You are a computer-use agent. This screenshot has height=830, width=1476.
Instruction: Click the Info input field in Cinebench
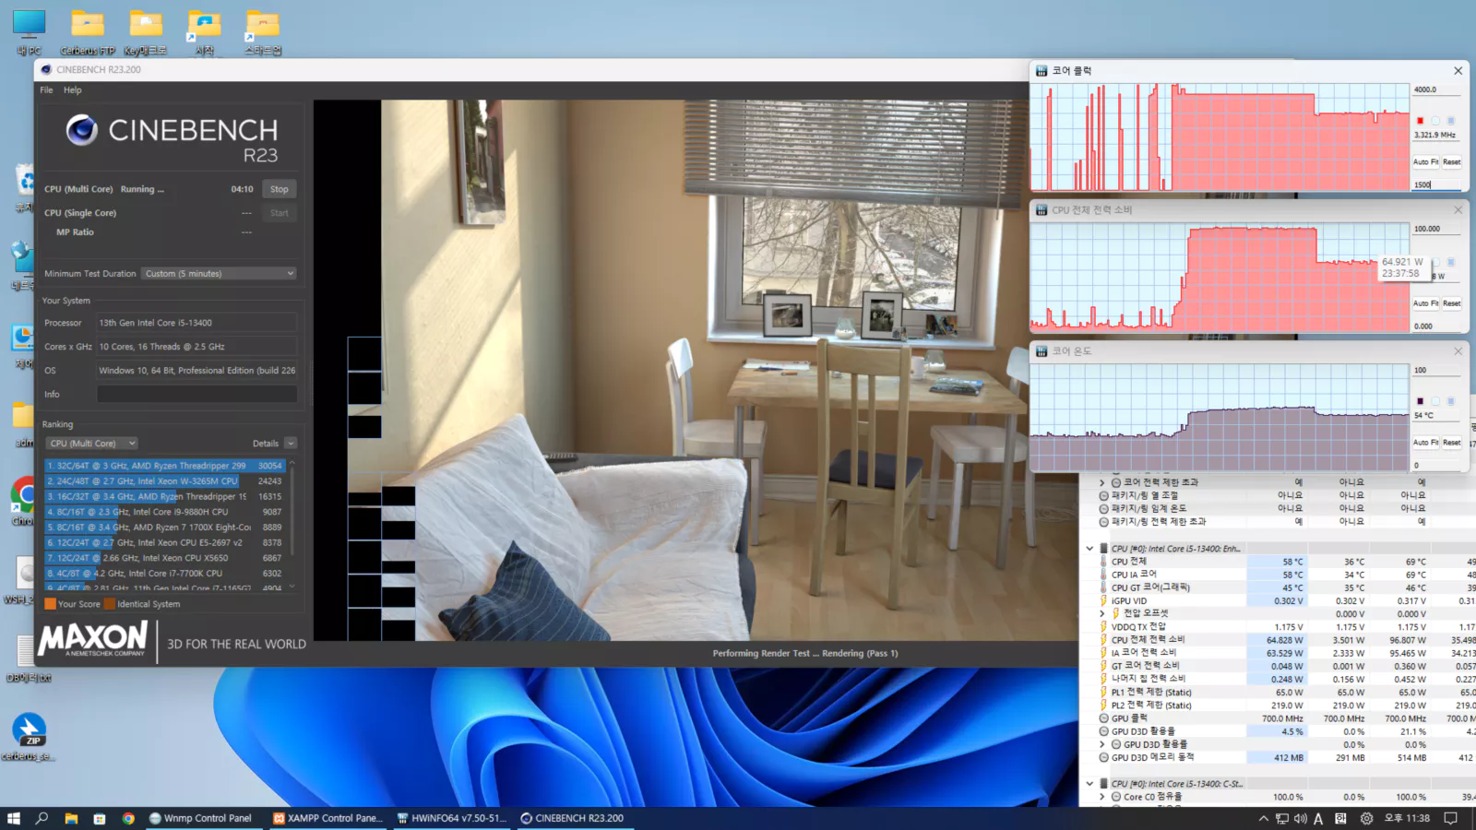click(x=196, y=395)
